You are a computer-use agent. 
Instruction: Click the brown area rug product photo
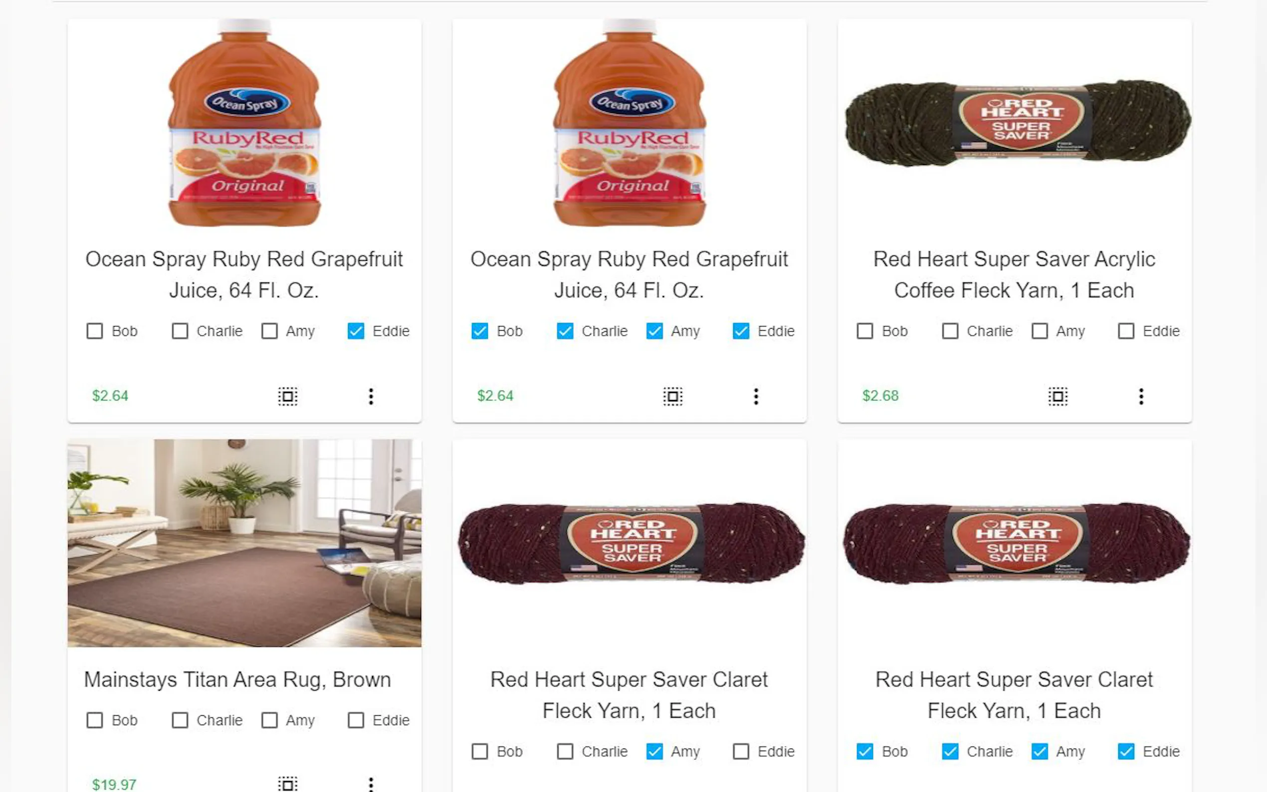(244, 543)
